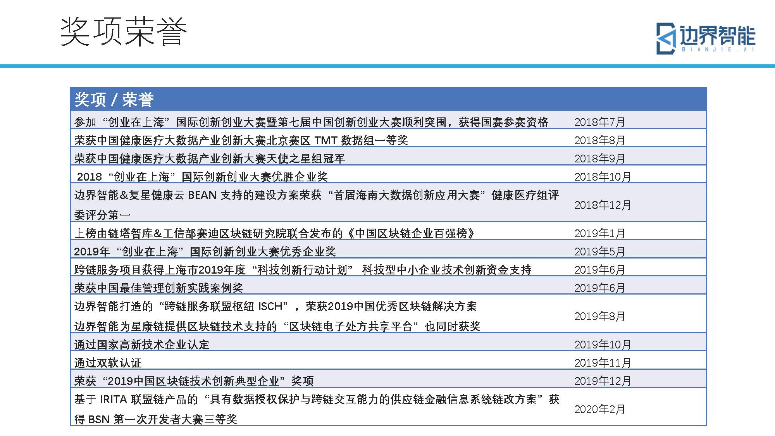Select the row mentioning 北京赛区 TMT 数据组一等奖
This screenshot has width=775, height=436.
point(388,138)
